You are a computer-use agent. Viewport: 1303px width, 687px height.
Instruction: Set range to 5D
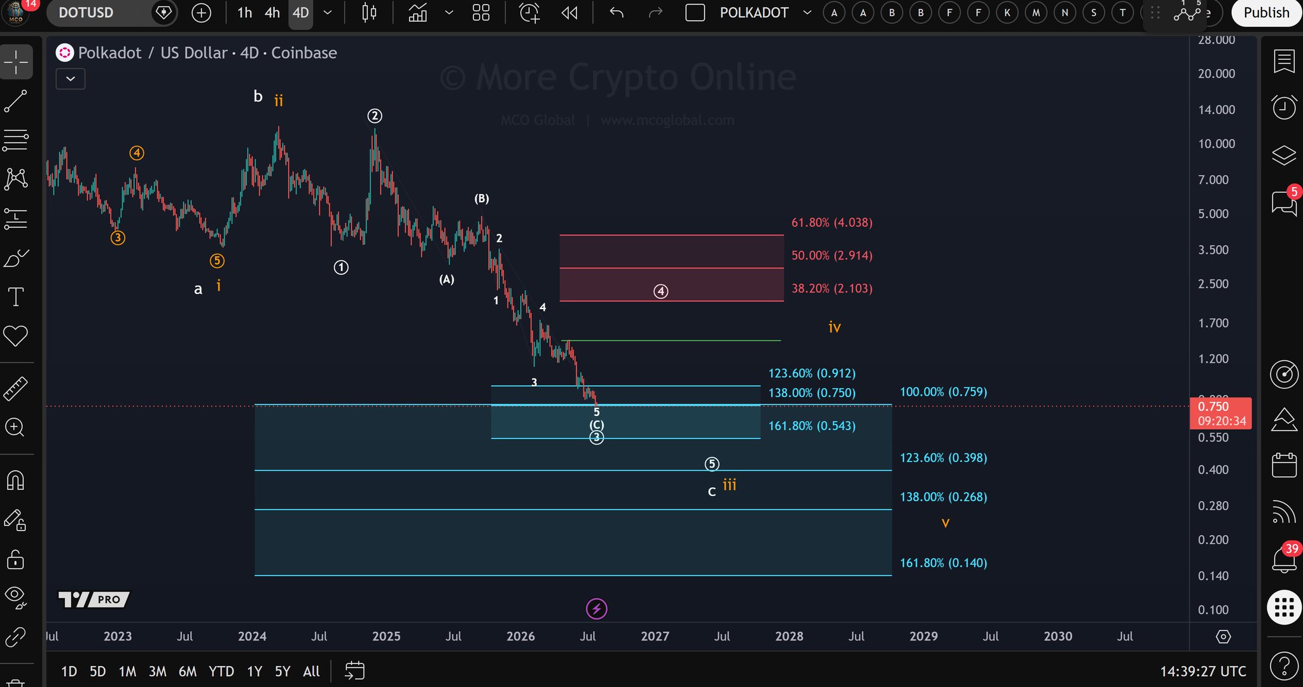pos(97,671)
